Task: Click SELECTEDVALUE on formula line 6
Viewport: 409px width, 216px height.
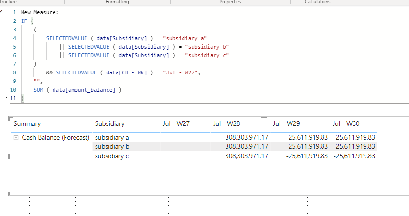Action: 89,55
